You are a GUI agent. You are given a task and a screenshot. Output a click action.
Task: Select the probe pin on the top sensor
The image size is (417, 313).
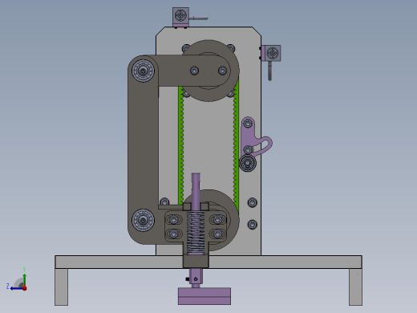198,18
